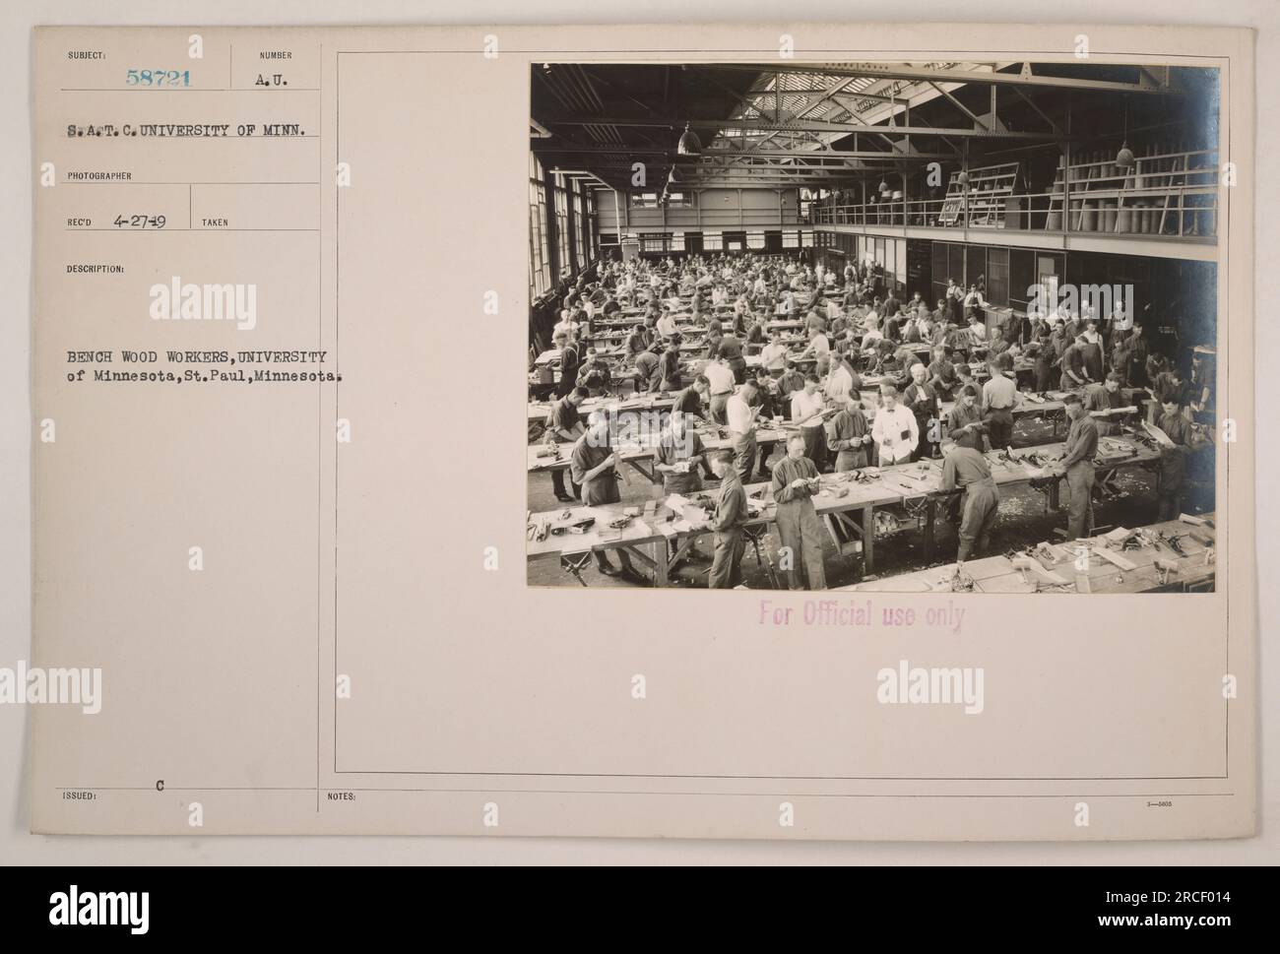This screenshot has width=1280, height=954.
Task: Click the alamy watermark over the description
Action: [202, 298]
